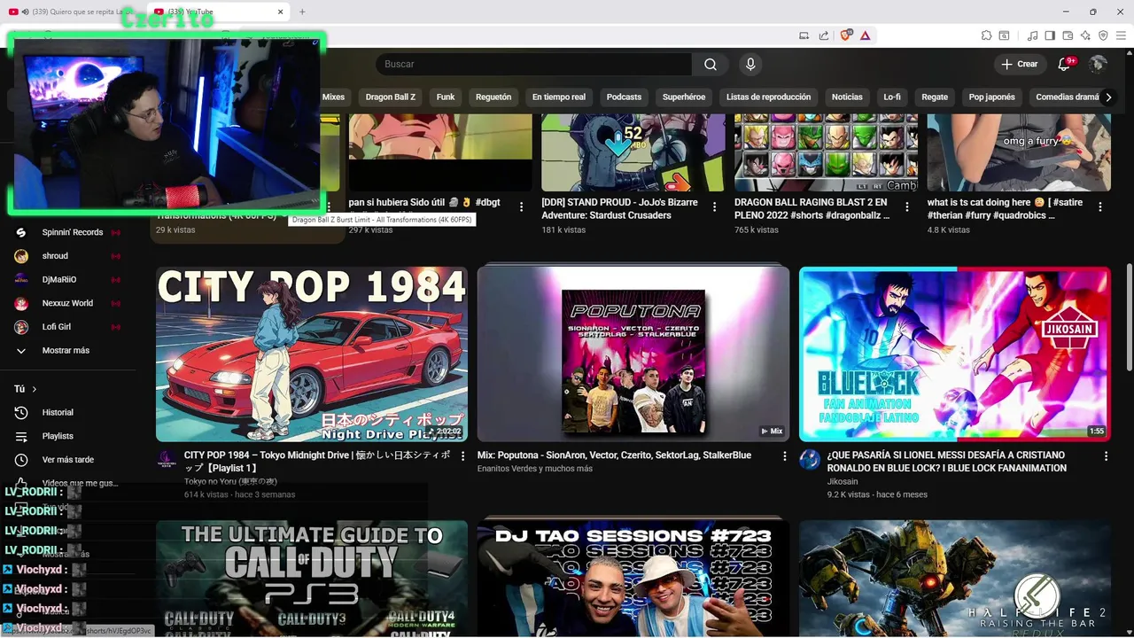Open a new browser tab with plus button
The image size is (1134, 638).
pyautogui.click(x=302, y=12)
